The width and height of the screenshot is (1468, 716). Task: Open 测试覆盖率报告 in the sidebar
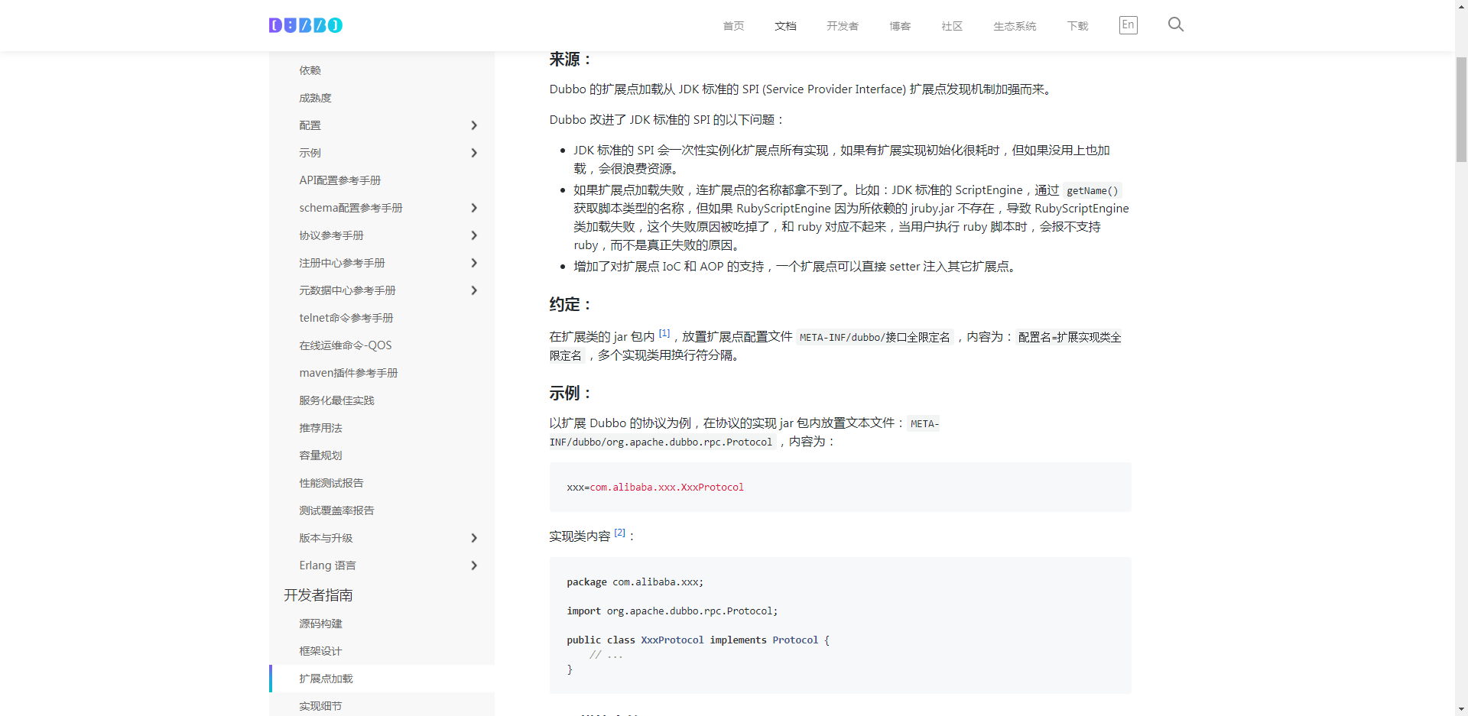click(x=336, y=510)
